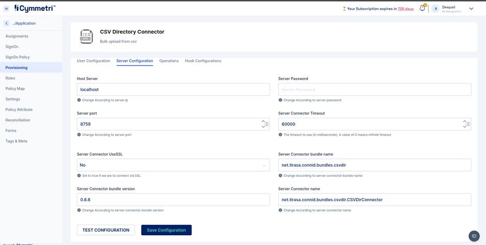The image size is (486, 245).
Task: Switch to the User Configuration tab
Action: click(x=93, y=61)
